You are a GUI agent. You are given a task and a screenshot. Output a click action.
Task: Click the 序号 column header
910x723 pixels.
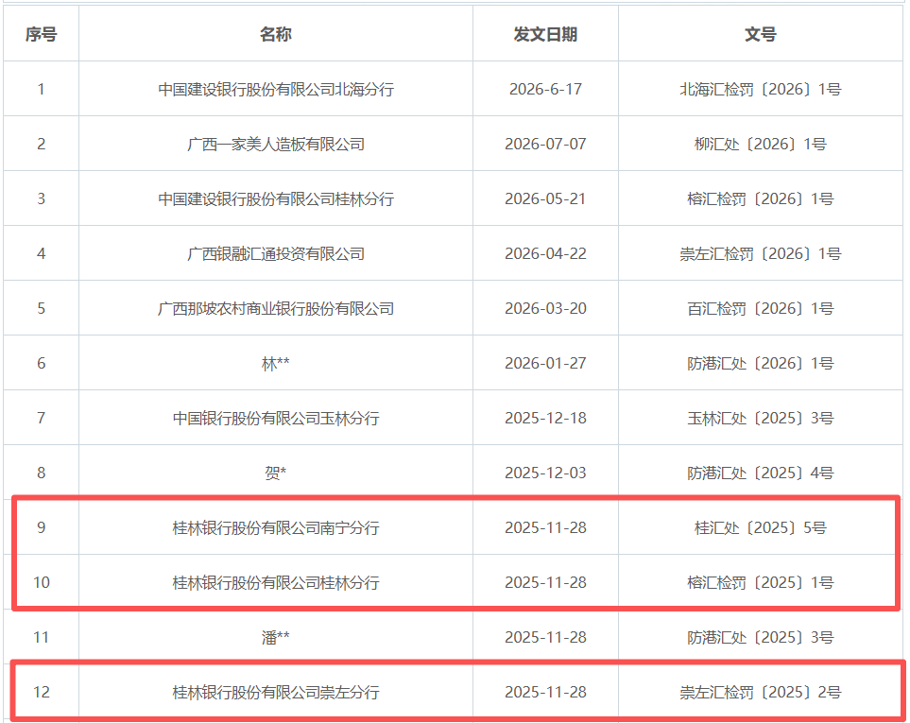coord(42,34)
